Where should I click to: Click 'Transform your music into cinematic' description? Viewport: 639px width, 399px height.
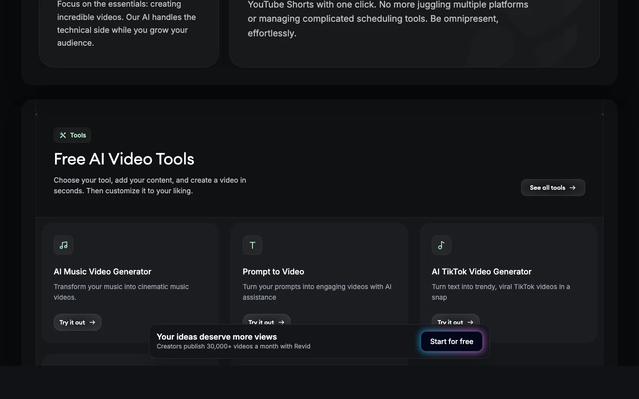[x=121, y=292]
